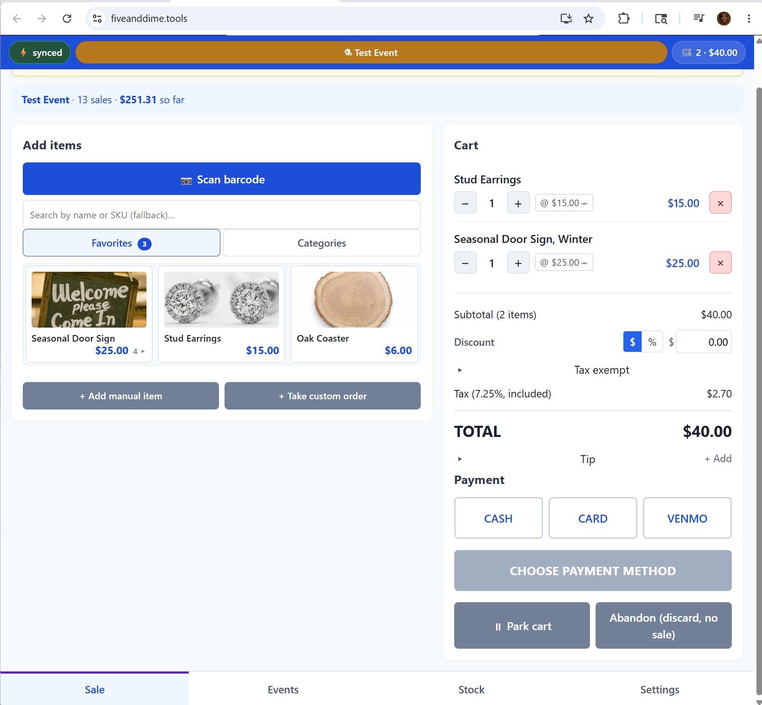The height and width of the screenshot is (705, 762).
Task: Click the name or SKU search field
Action: click(222, 215)
